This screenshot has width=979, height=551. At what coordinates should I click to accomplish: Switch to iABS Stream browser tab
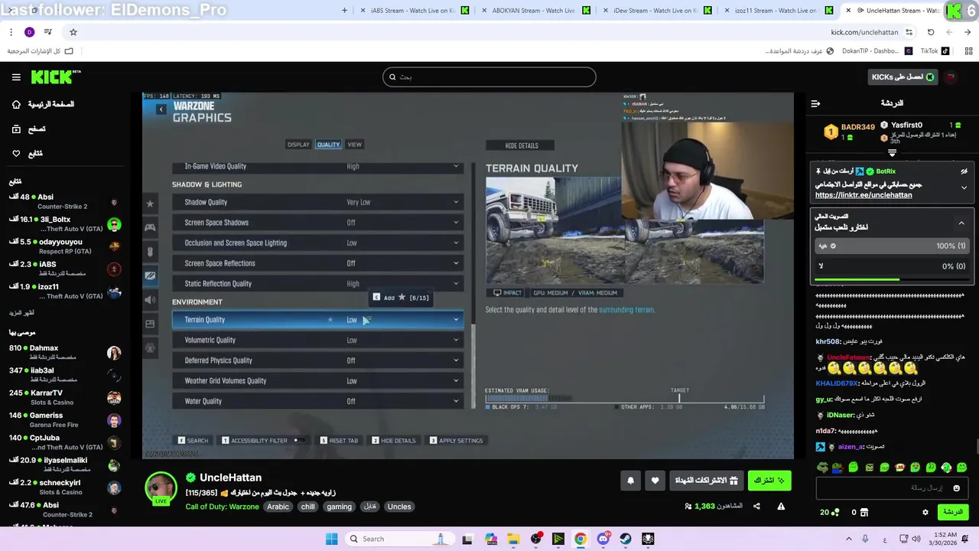coord(414,11)
